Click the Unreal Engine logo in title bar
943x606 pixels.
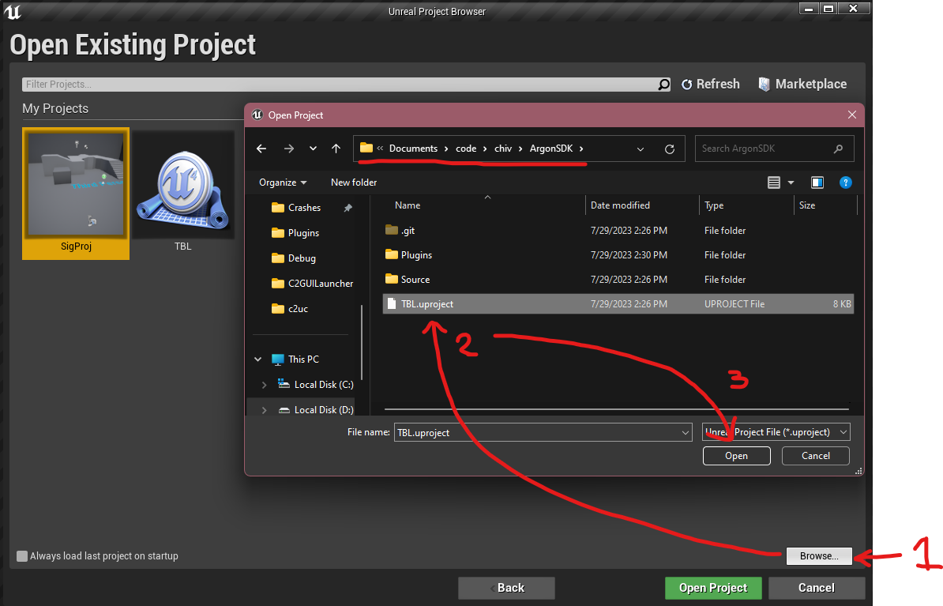(x=12, y=11)
